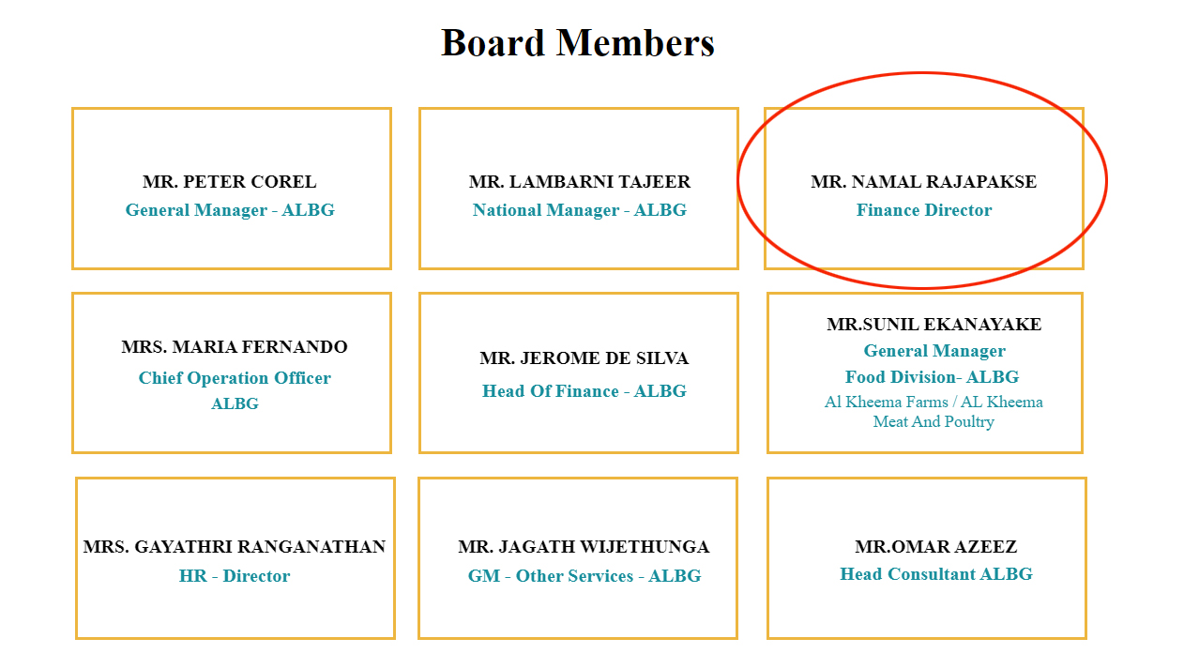Screen dimensions: 1184x669
Task: Select Mr. Omar Azeez's name
Action: pos(935,547)
